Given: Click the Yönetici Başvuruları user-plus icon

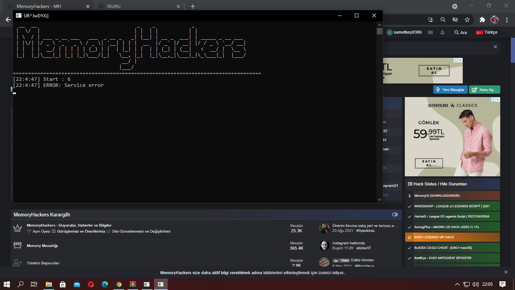Looking at the screenshot, I should click(x=17, y=263).
